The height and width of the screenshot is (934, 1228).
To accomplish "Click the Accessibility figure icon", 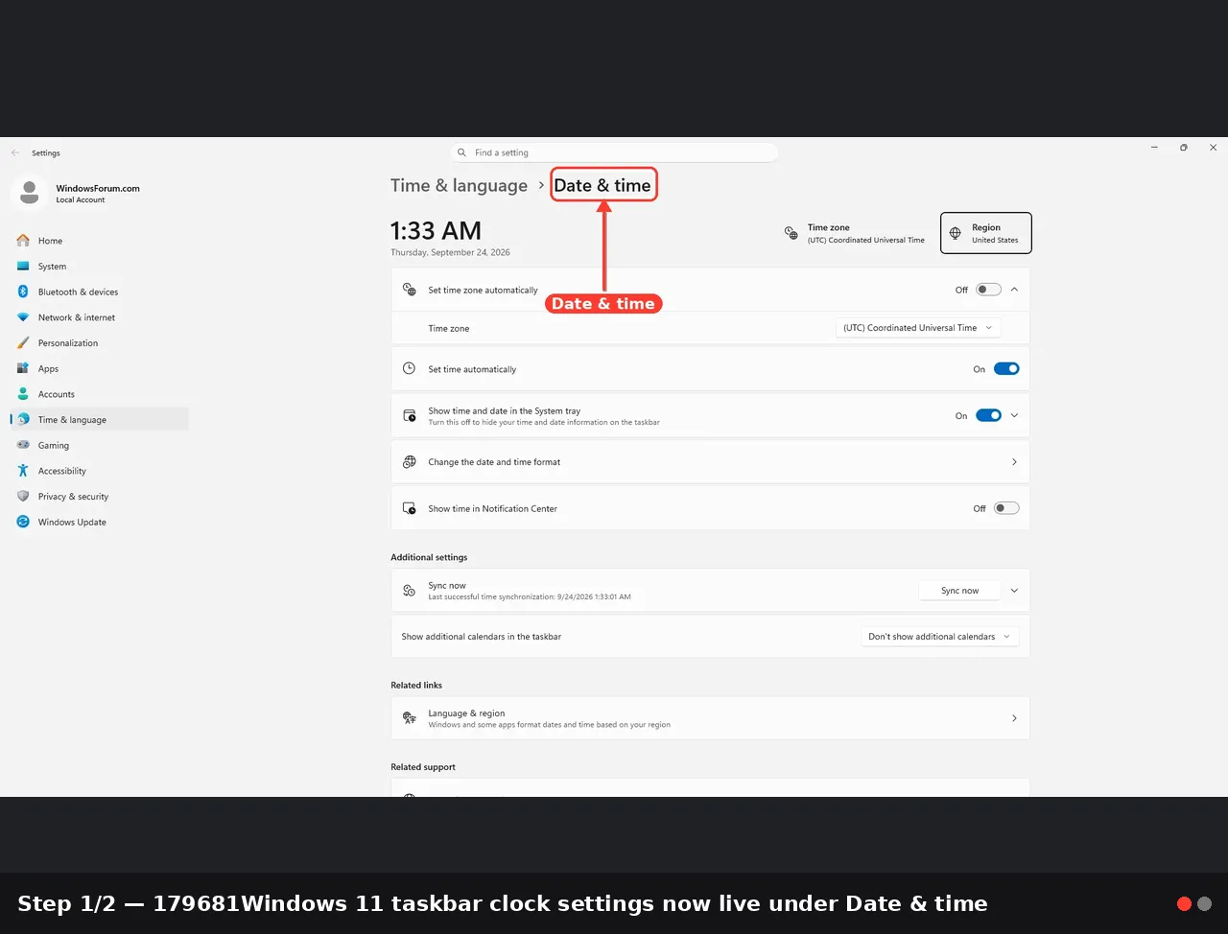I will [23, 471].
